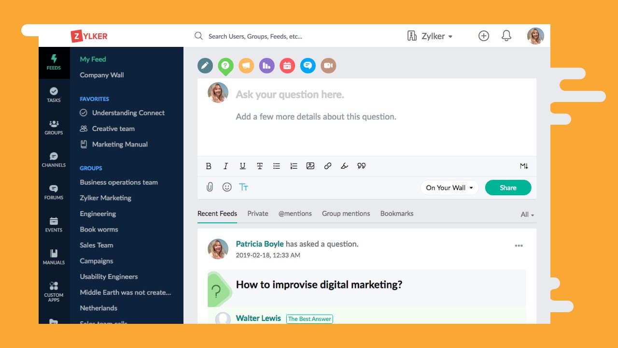This screenshot has width=618, height=348.
Task: Click the Zylker logo
Action: pyautogui.click(x=89, y=36)
